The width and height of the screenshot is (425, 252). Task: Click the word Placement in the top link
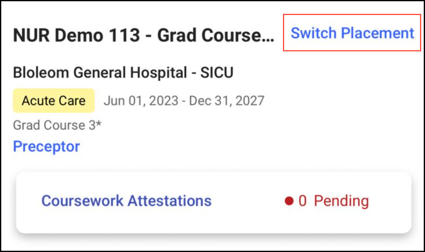pos(377,33)
